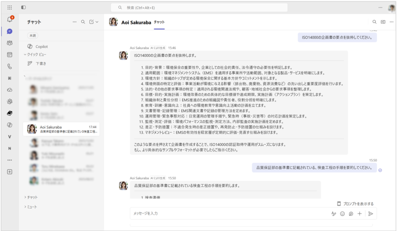Click the プロンプトを表示する button
The image size is (397, 231).
[355, 203]
